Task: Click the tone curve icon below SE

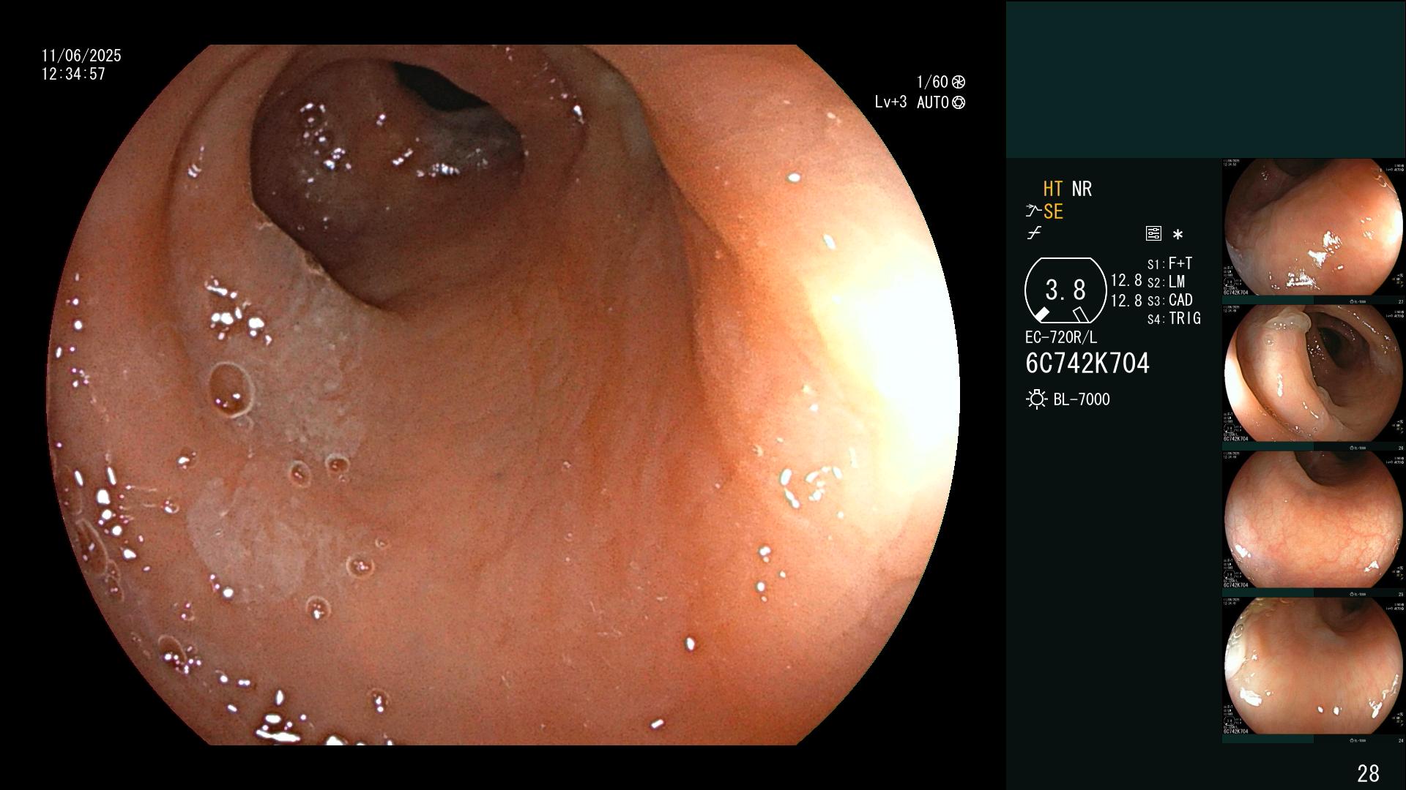Action: 1034,233
